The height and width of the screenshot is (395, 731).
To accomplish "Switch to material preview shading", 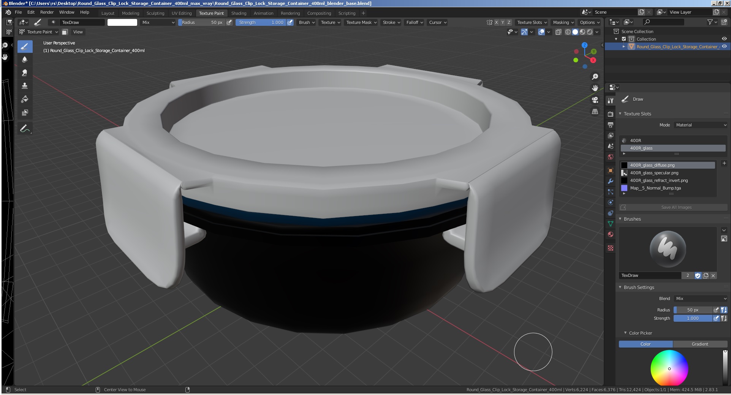I will click(x=582, y=32).
